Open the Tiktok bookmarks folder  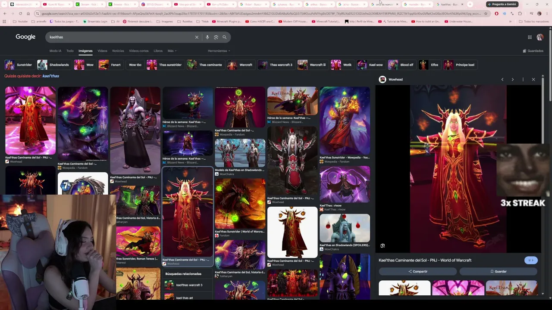pyautogui.click(x=202, y=22)
